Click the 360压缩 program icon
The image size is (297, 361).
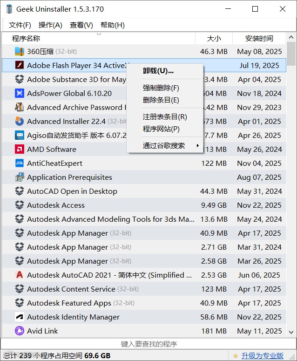[20, 51]
